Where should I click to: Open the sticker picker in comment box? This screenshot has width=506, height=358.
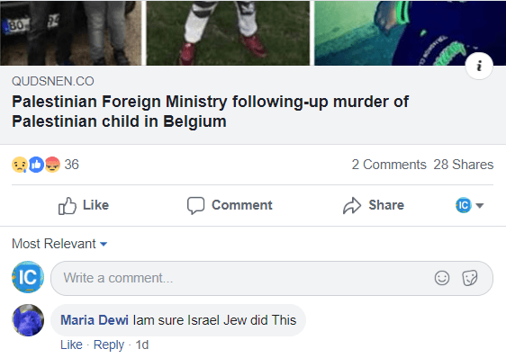(x=469, y=278)
